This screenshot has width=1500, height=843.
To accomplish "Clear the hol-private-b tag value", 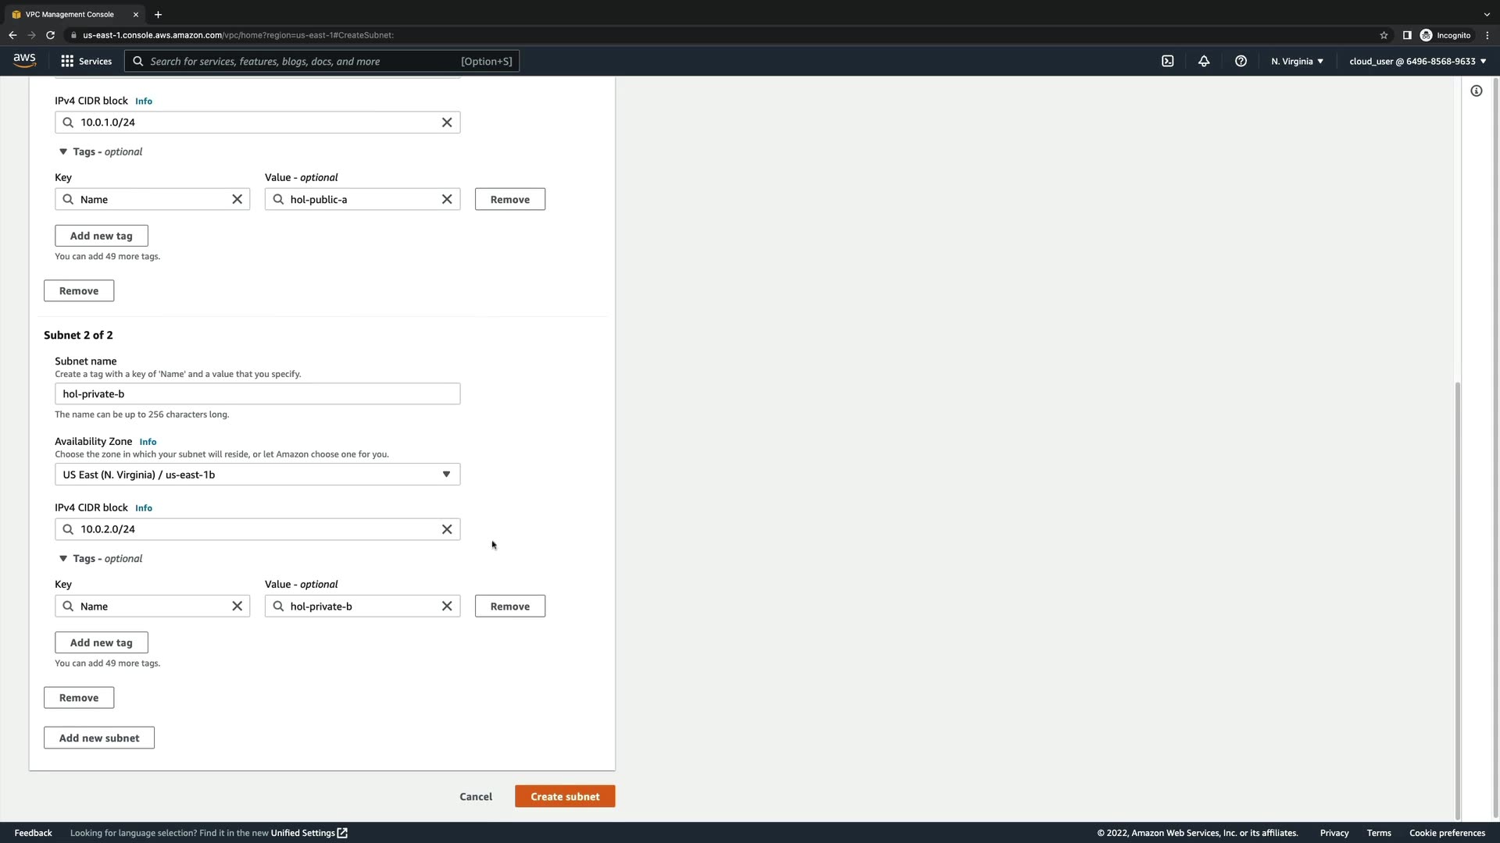I will [447, 606].
